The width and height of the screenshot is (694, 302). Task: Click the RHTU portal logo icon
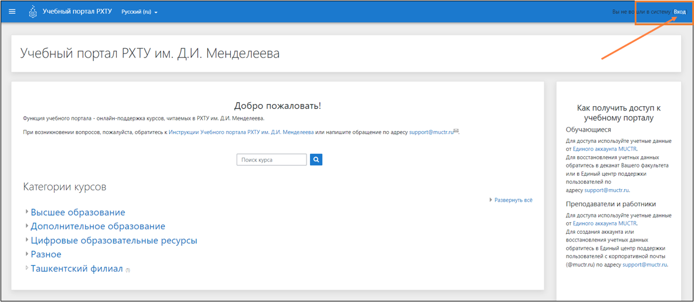coord(33,12)
